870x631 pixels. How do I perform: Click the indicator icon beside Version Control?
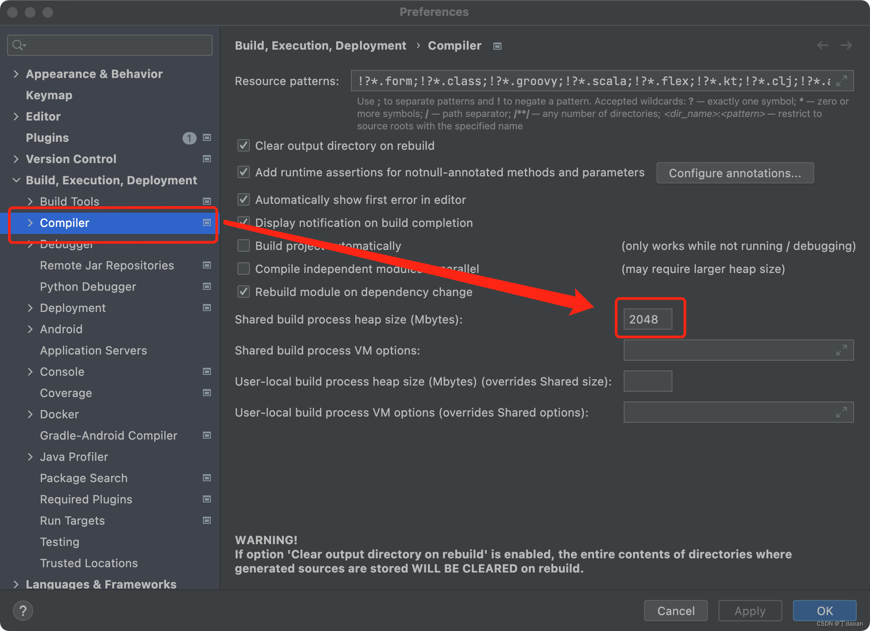pyautogui.click(x=206, y=159)
